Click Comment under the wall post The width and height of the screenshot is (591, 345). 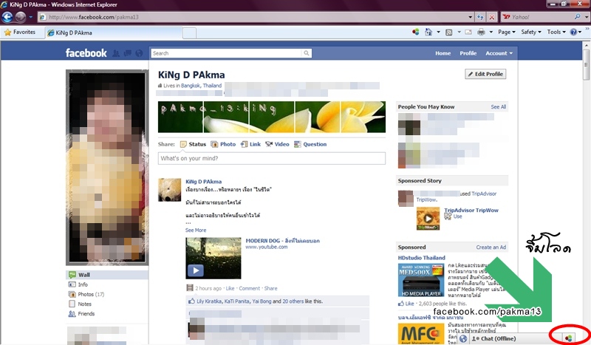249,288
